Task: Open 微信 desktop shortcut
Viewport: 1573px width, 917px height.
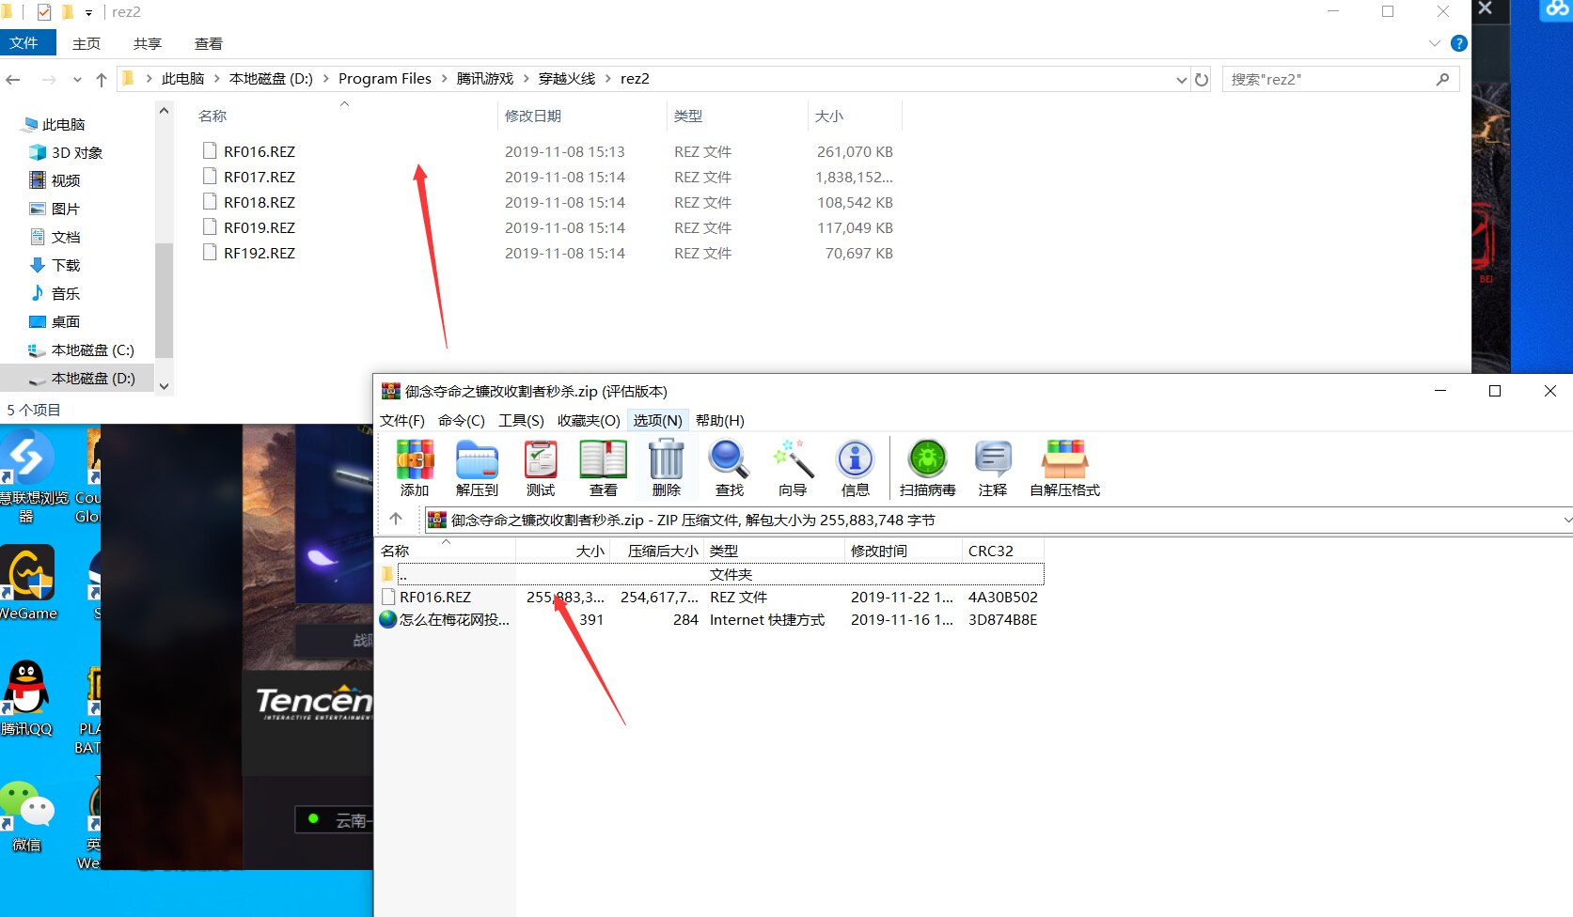Action: coord(27,816)
